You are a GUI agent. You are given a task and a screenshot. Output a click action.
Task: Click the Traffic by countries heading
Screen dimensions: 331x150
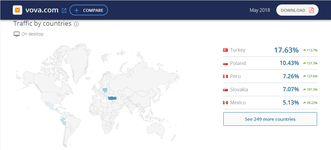pyautogui.click(x=42, y=24)
